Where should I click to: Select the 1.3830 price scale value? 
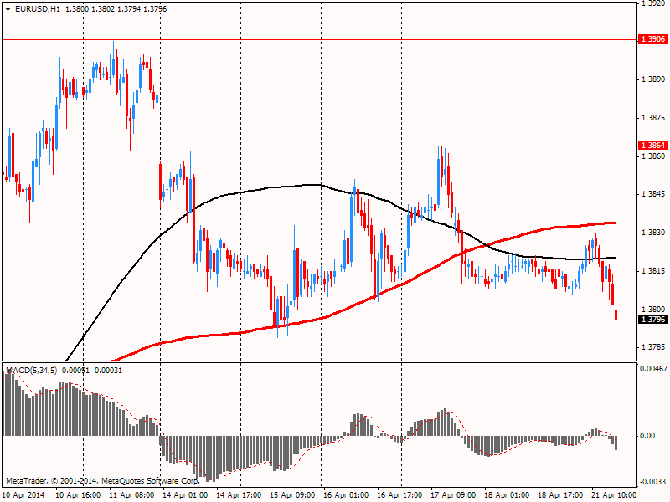tap(654, 233)
